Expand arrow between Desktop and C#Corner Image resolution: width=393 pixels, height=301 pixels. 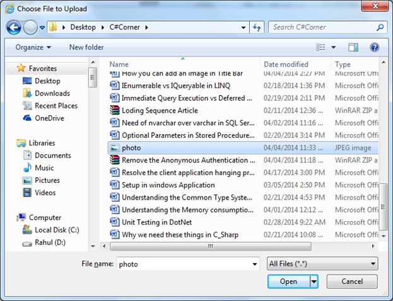tap(103, 27)
